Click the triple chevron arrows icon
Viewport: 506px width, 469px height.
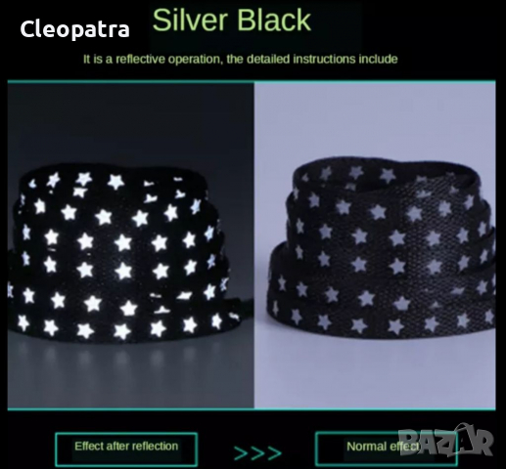point(257,453)
